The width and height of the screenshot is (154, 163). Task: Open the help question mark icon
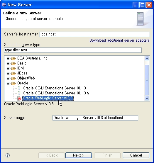[8, 155]
